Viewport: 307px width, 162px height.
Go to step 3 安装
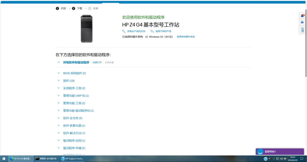click(x=93, y=8)
